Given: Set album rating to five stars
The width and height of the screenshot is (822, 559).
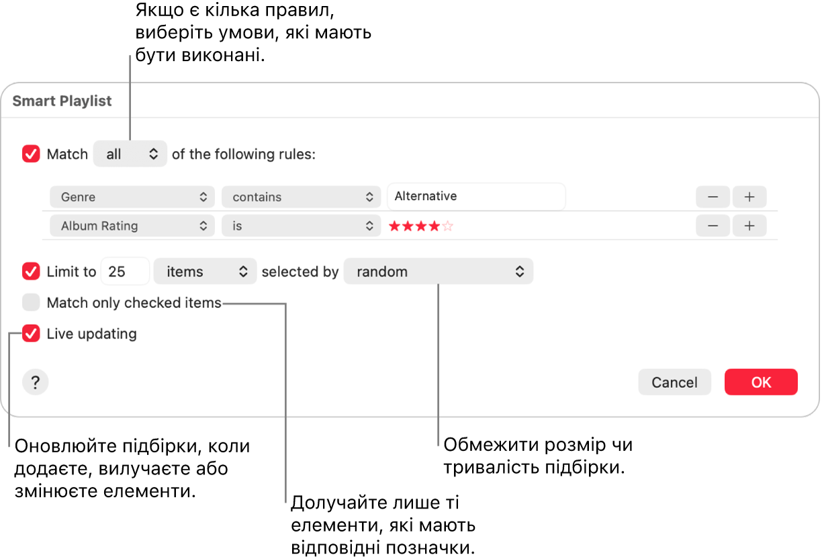Looking at the screenshot, I should coord(448,226).
